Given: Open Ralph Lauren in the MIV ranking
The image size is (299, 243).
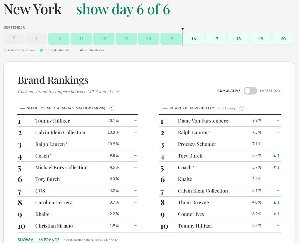Looking at the screenshot, I should click(50, 144).
